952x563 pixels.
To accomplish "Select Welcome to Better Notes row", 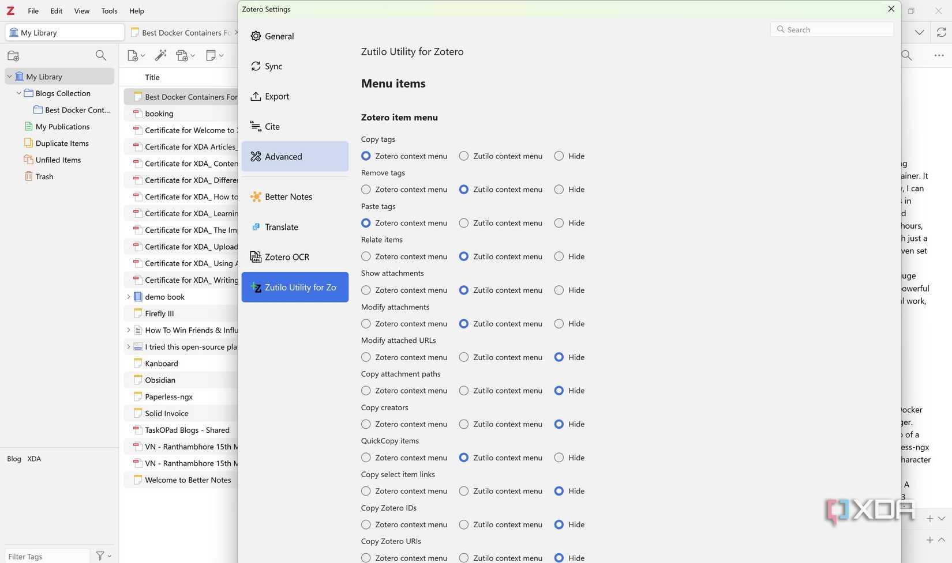I will point(181,480).
